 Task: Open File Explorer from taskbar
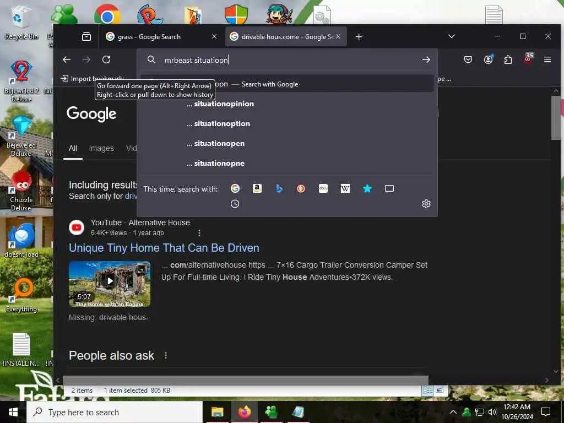click(217, 412)
